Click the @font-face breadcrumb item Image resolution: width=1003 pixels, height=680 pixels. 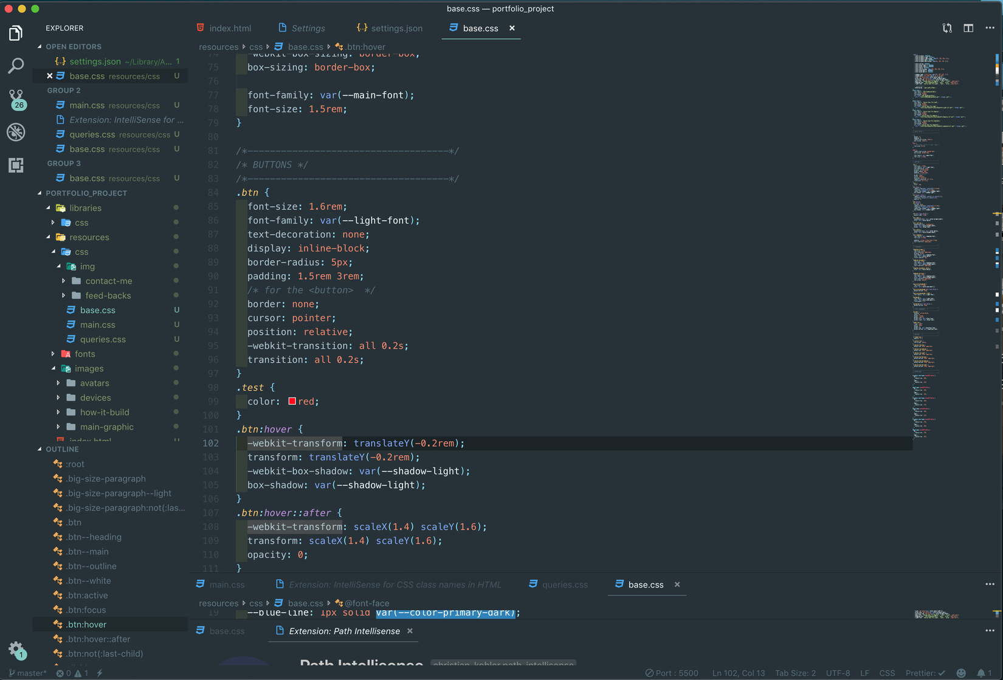362,603
